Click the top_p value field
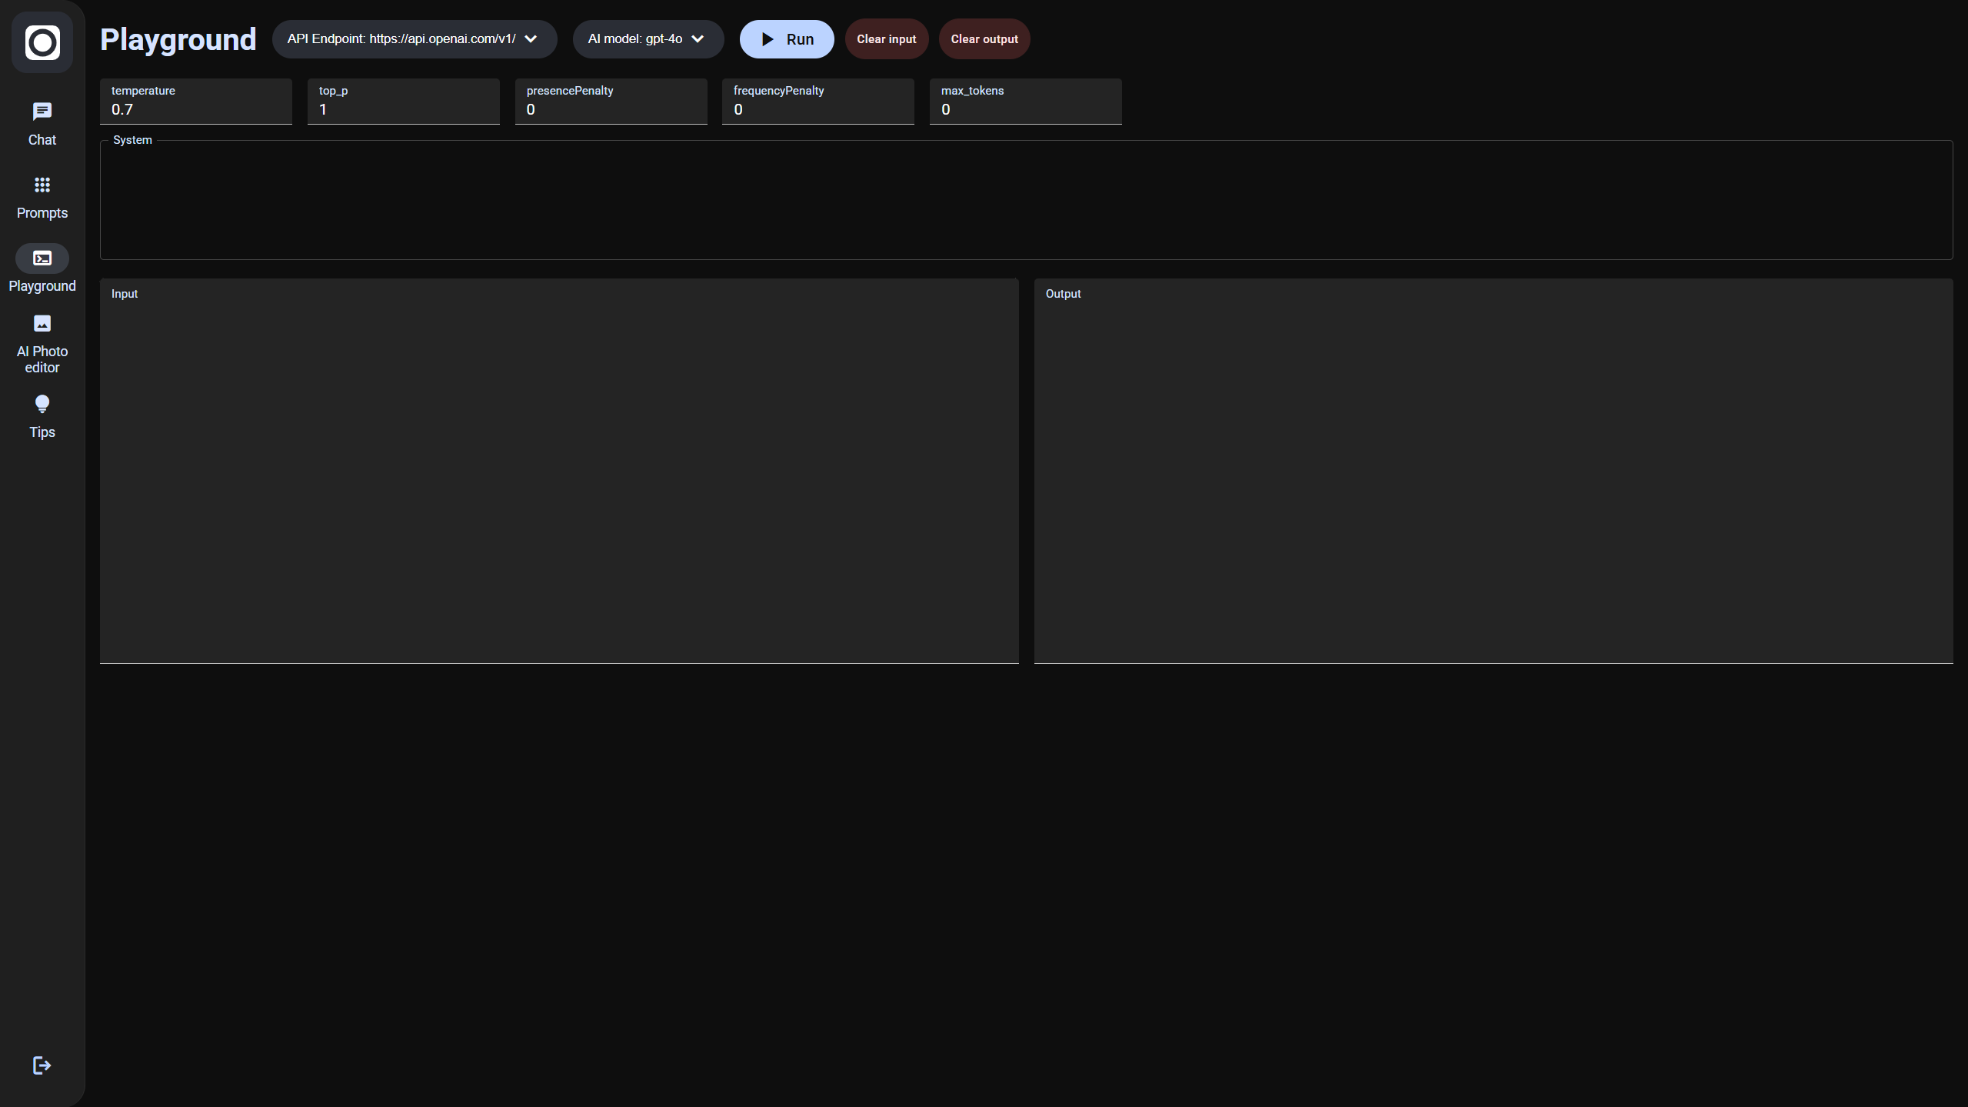1968x1107 pixels. (x=403, y=109)
